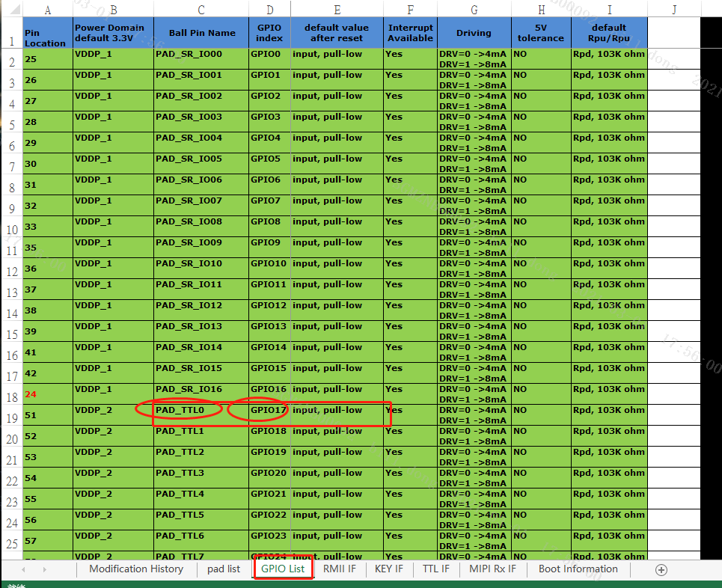Switch to the Modification History sheet
The height and width of the screenshot is (588, 722).
tap(135, 569)
